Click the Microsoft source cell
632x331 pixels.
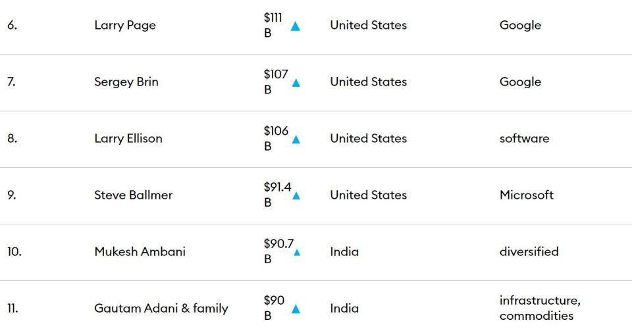(527, 195)
